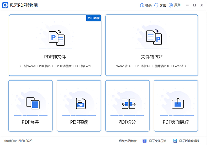
Task: Choose Excel转PDF option
Action: click(180, 66)
